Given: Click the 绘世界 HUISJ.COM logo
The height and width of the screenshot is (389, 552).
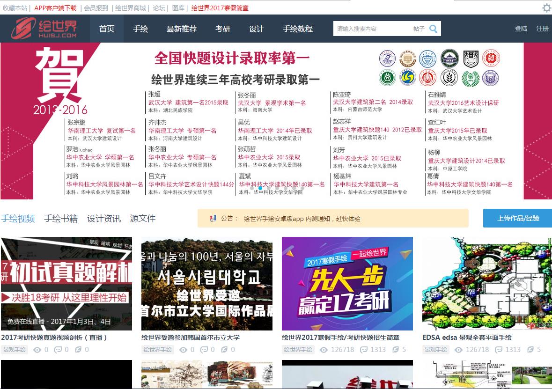Looking at the screenshot, I should [44, 28].
